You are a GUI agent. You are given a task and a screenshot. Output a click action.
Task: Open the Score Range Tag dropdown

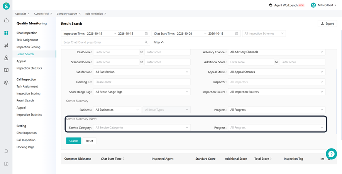[x=142, y=92]
